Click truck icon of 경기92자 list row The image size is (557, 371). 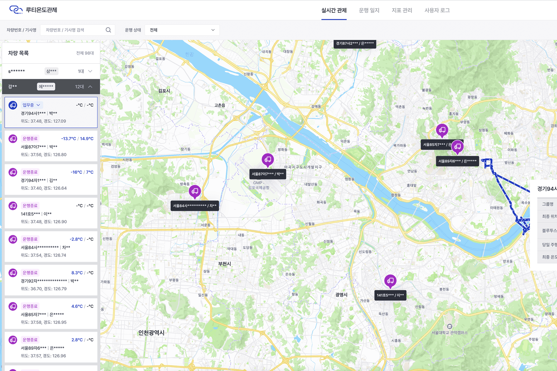pyautogui.click(x=13, y=273)
